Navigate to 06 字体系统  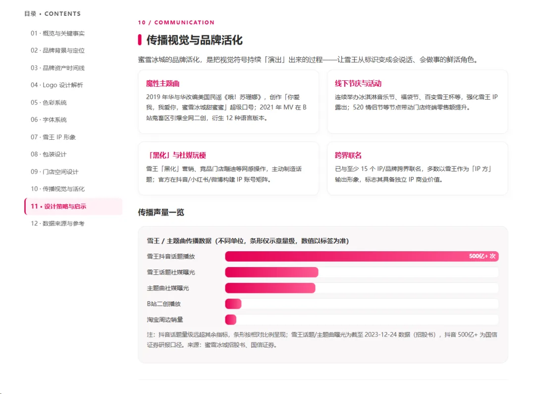point(49,119)
